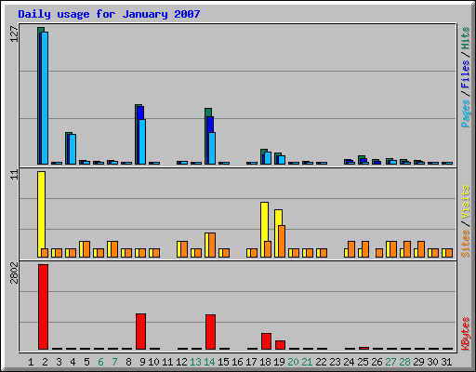Click the day label "4" below the chart
The height and width of the screenshot is (372, 476).
point(73,362)
